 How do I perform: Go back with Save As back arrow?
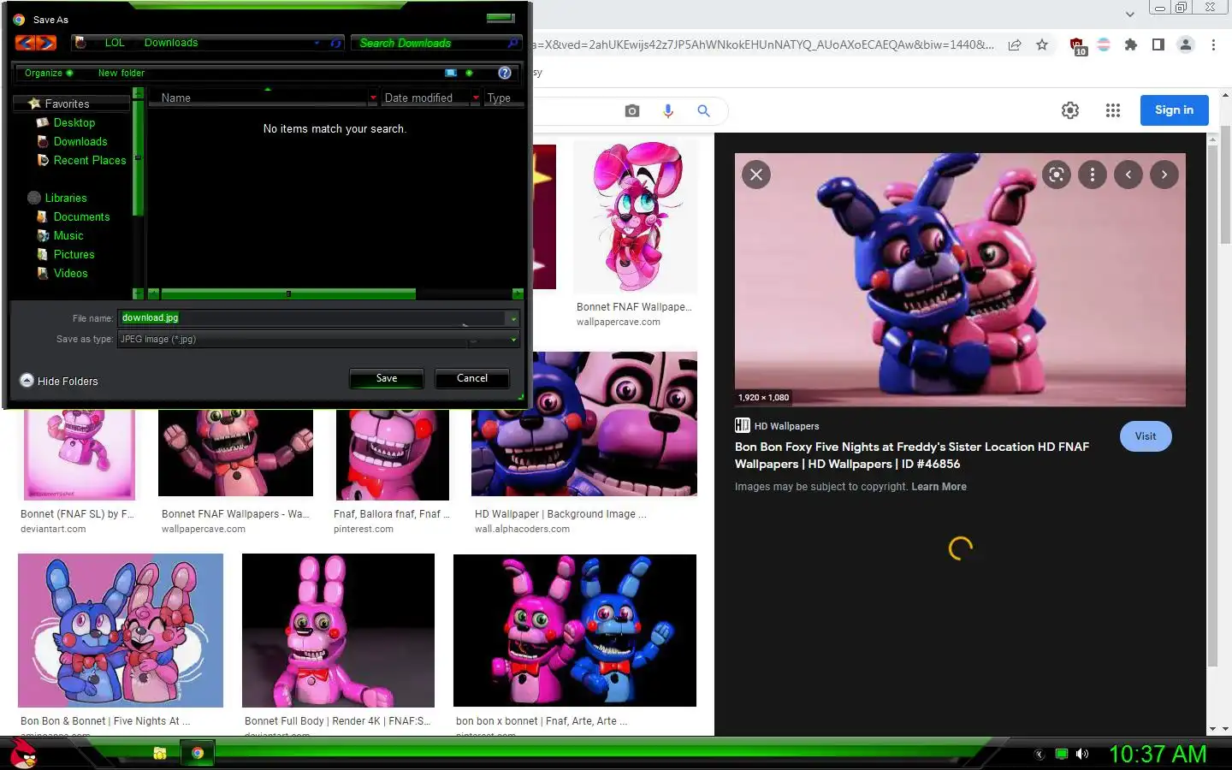click(25, 43)
